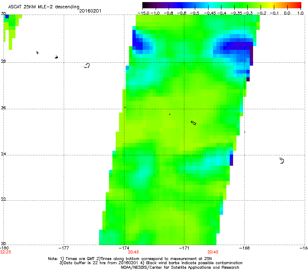Click the latitude label 30

coord(3,14)
